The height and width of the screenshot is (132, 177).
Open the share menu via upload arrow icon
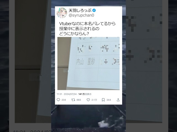coord(118,100)
